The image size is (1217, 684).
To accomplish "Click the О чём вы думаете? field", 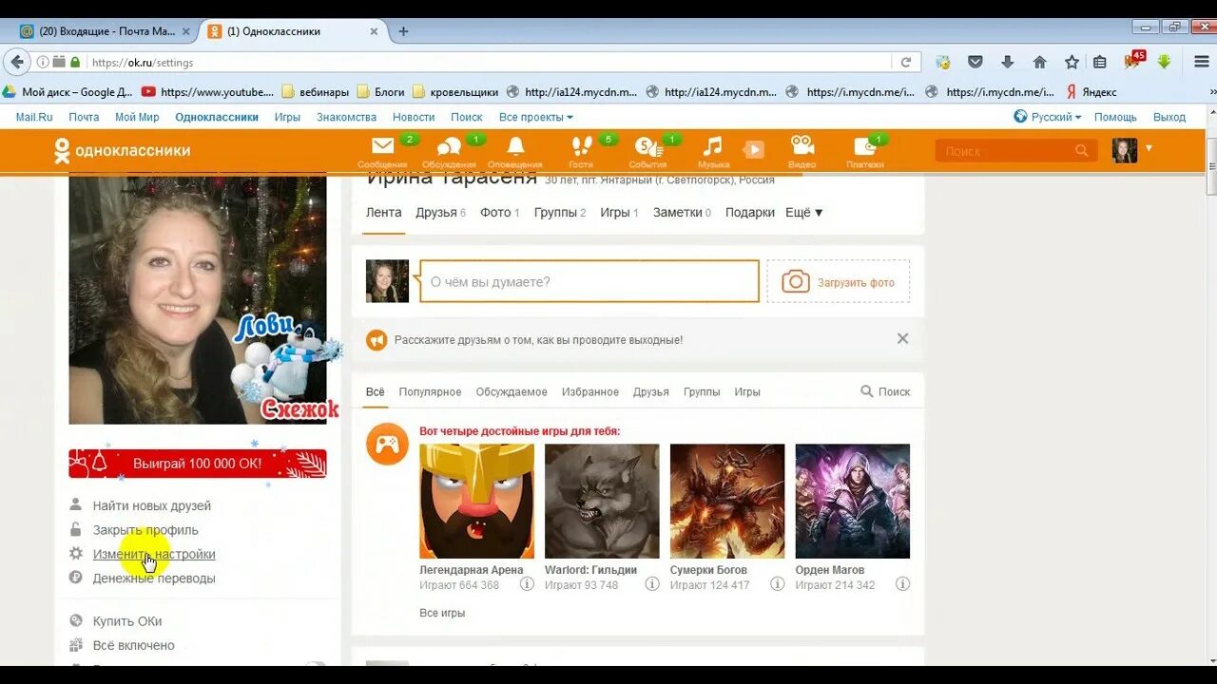I will pyautogui.click(x=589, y=281).
